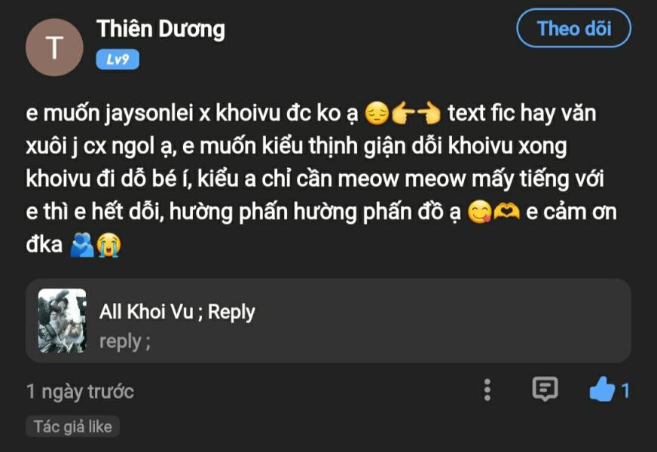Click the blue hugging people emoji
This screenshot has height=452, width=657.
coord(82,245)
